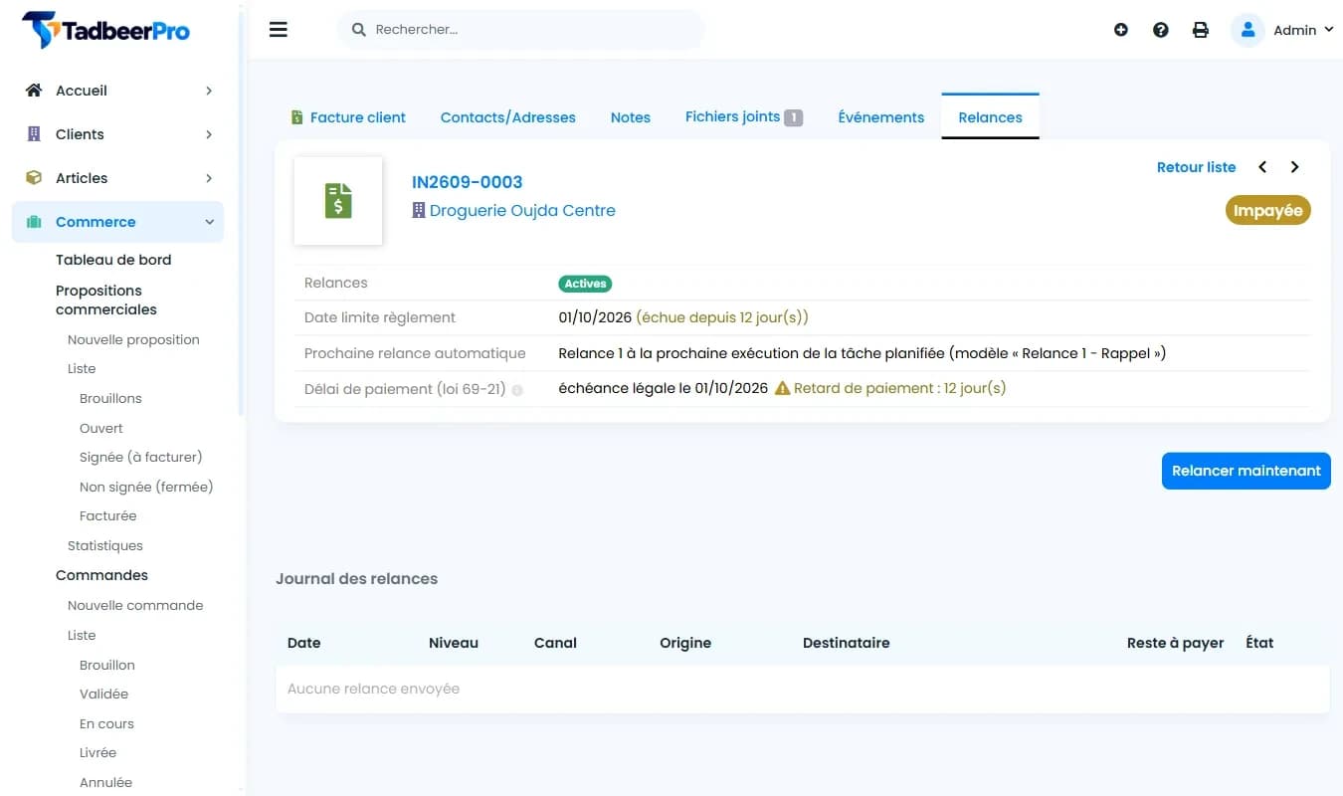Screen dimensions: 1343x796
Task: Open the Admin dropdown arrow
Action: click(1328, 30)
